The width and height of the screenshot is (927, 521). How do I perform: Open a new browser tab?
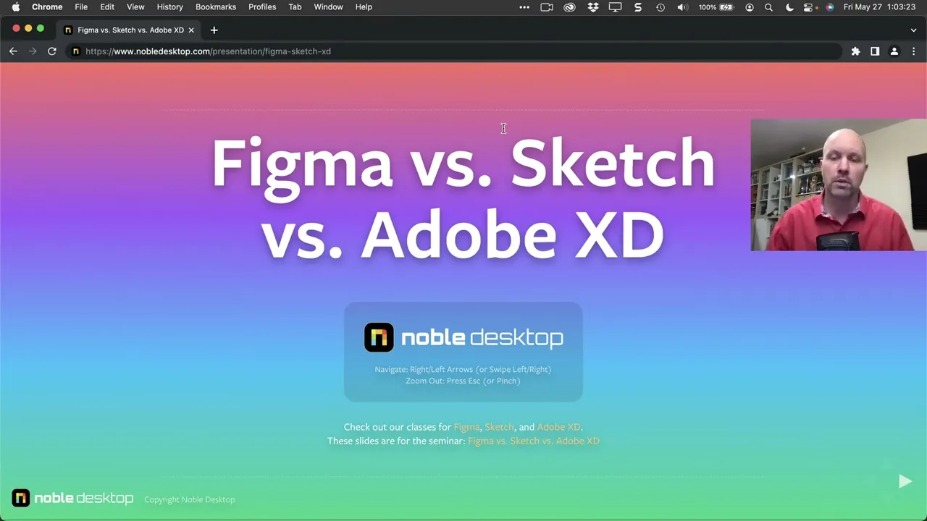(x=214, y=30)
